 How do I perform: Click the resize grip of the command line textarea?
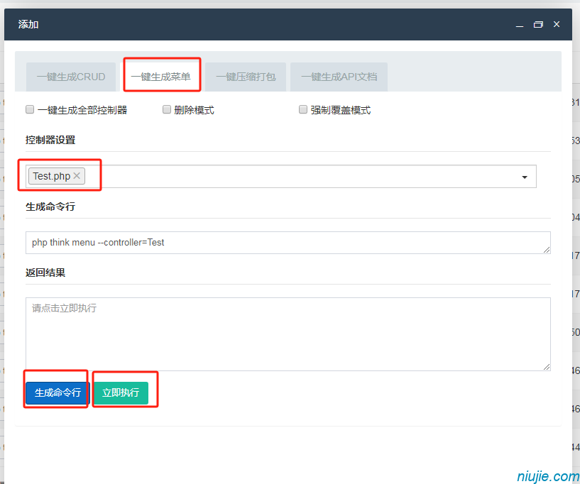pos(547,250)
